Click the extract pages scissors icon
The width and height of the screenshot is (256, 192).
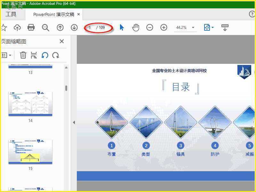tap(34, 55)
